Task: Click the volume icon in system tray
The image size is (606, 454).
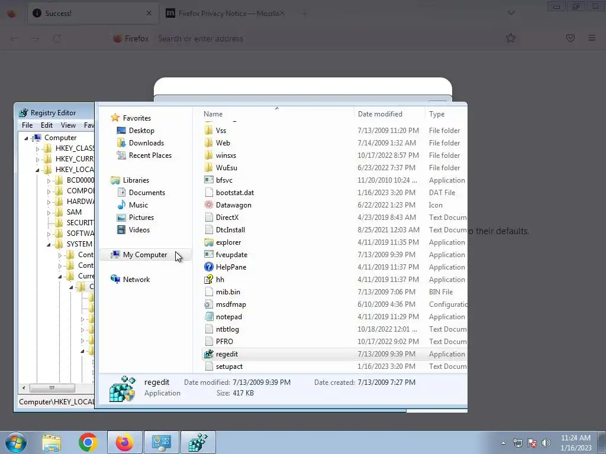Action: coord(546,443)
